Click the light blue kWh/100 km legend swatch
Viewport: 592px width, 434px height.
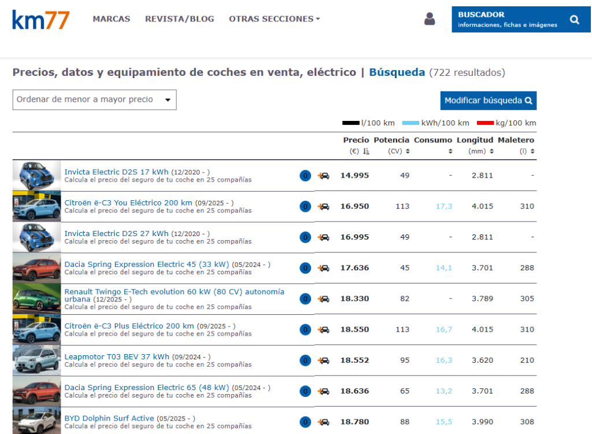[x=410, y=123]
